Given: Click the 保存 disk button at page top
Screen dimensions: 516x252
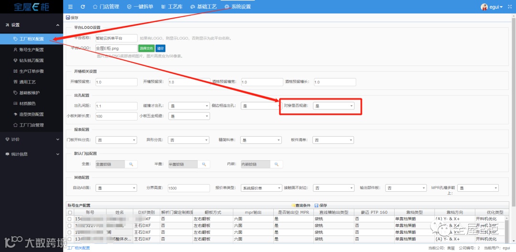Looking at the screenshot, I should (72, 18).
